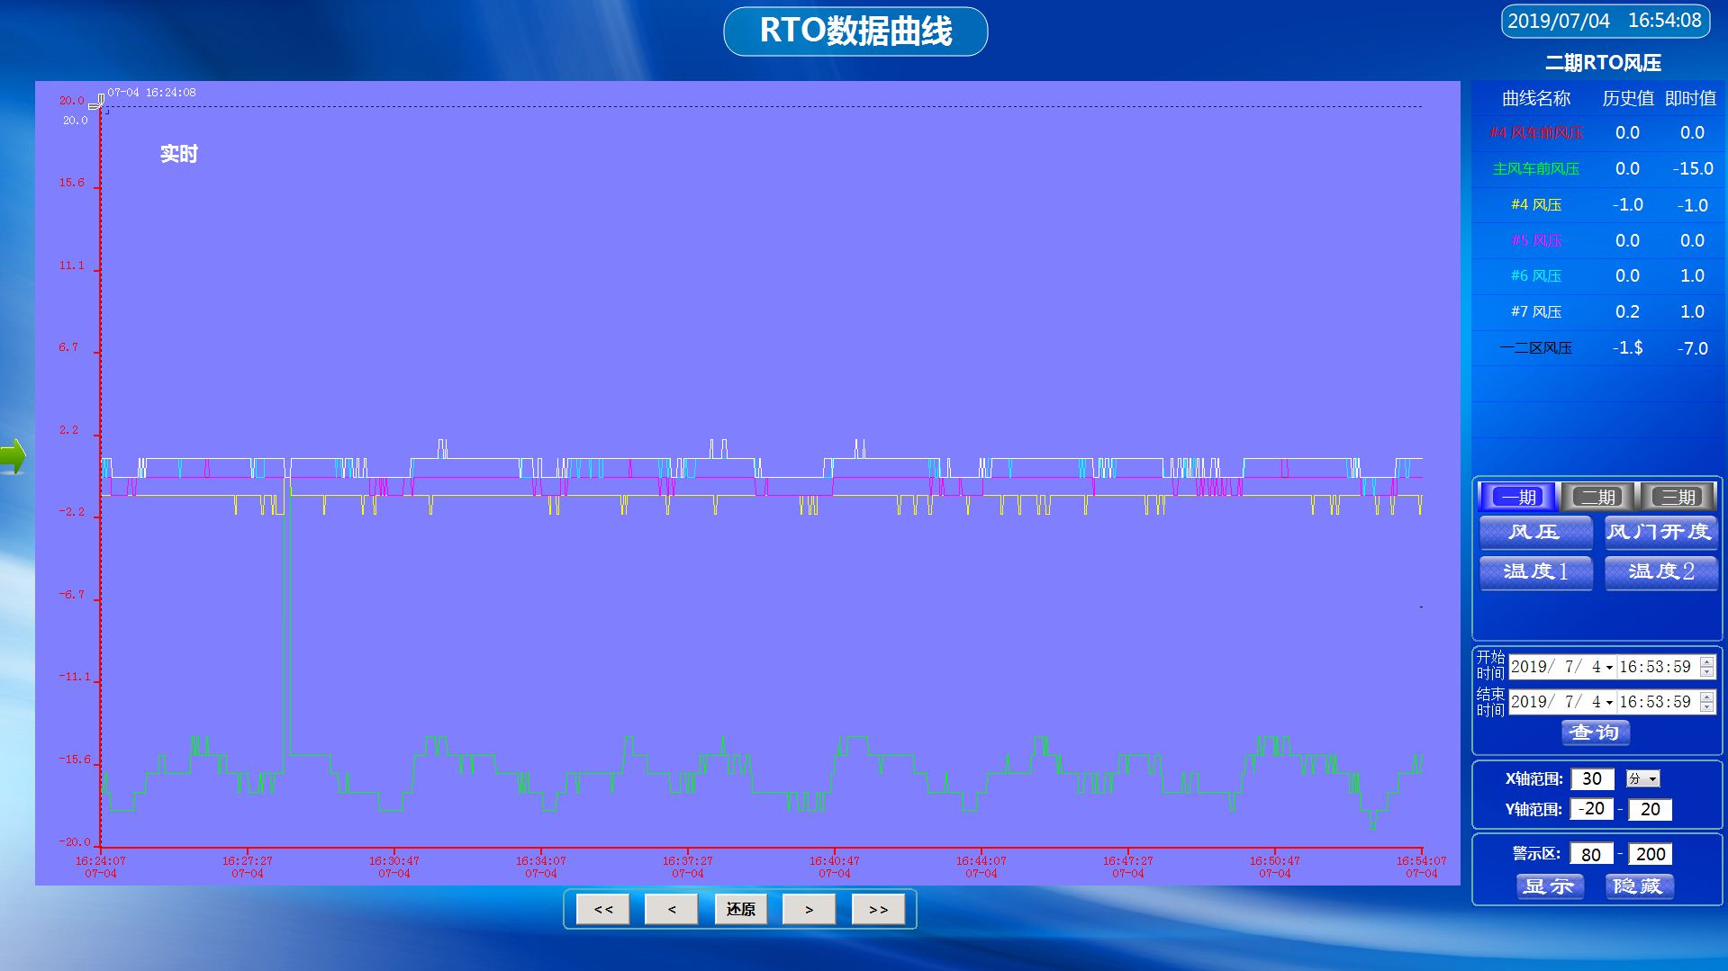Open the start date dropdown calendar

(1609, 668)
